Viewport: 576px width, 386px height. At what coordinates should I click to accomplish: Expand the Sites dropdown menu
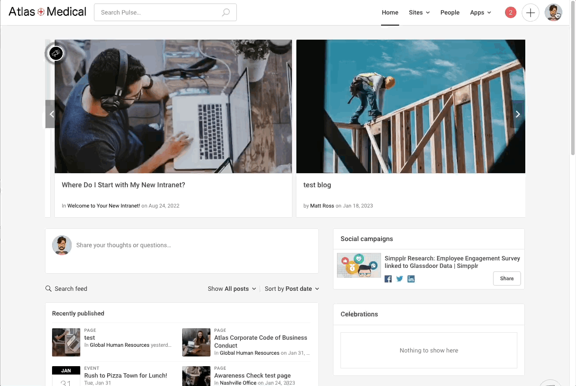[x=419, y=12]
